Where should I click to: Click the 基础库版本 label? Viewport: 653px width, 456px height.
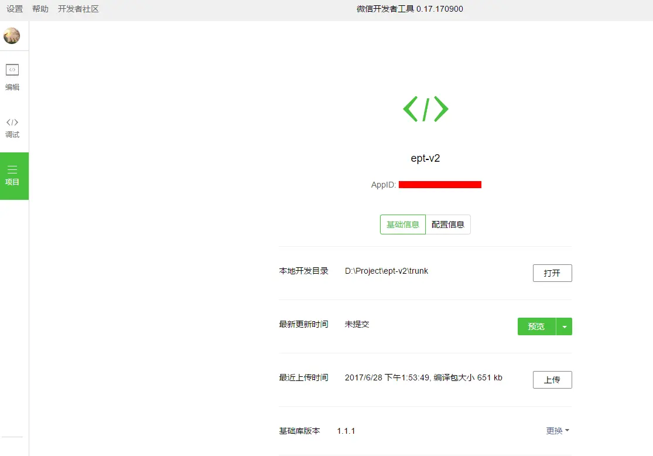(299, 431)
